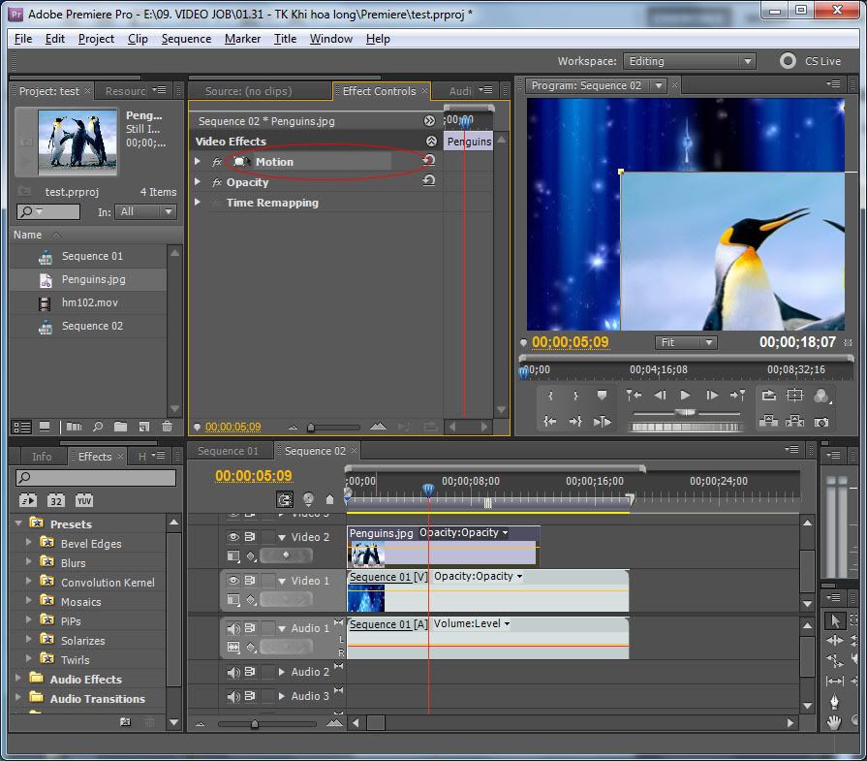Screen dimensions: 867x761
Task: Click Set Unnumbered Marker icon
Action: coord(602,396)
